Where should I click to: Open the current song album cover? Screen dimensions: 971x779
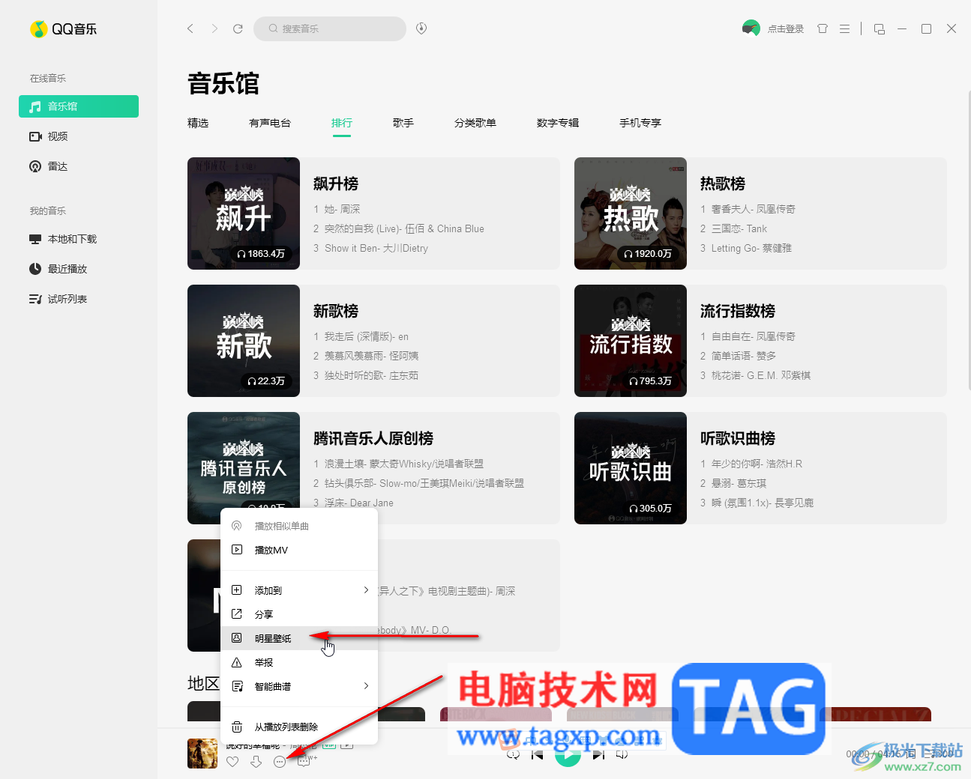[x=202, y=754]
